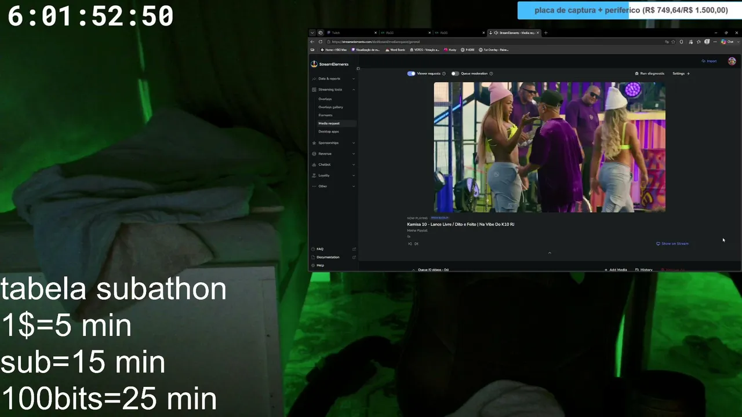Open Desktop apps in the sidebar

pyautogui.click(x=329, y=131)
